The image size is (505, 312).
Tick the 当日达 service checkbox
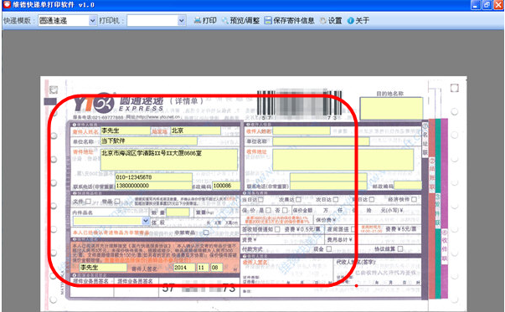(x=260, y=200)
